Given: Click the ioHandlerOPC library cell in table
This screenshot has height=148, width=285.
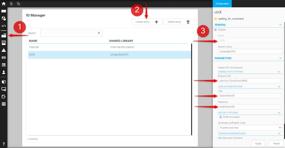Looking at the screenshot, I should 120,55.
